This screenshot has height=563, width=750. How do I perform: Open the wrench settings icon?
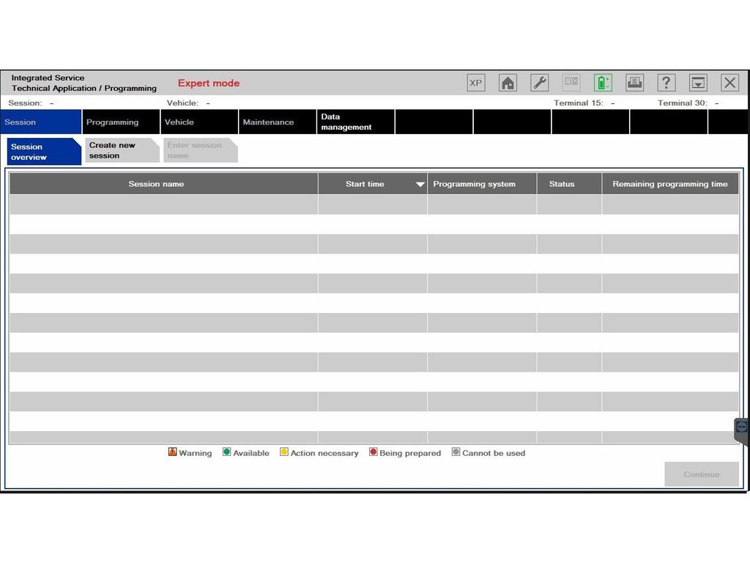540,83
